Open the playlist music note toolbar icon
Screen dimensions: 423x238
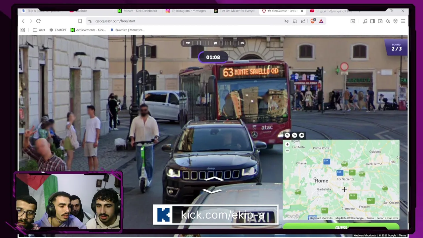[x=365, y=21]
